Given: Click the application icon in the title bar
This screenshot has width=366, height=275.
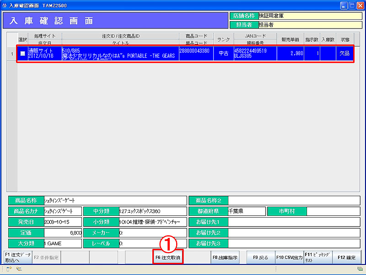Looking at the screenshot, I should click(x=5, y=5).
